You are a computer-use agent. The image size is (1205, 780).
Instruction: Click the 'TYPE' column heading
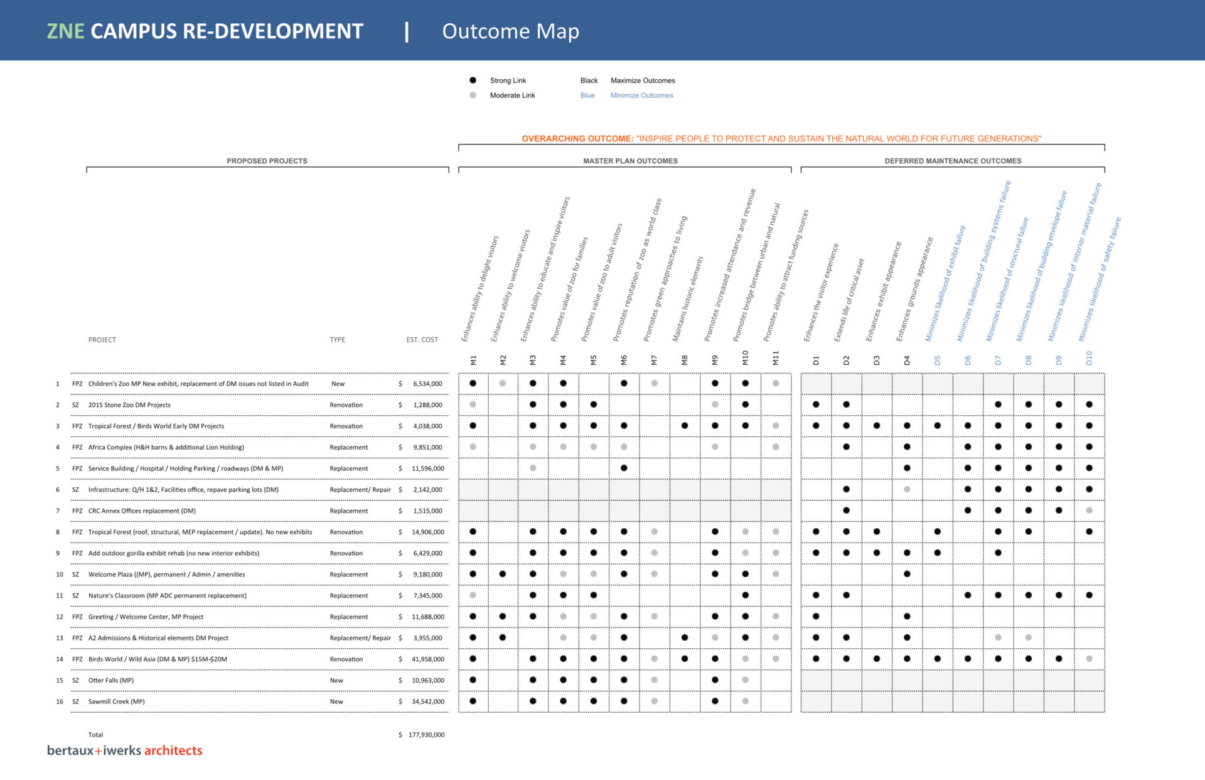click(337, 340)
